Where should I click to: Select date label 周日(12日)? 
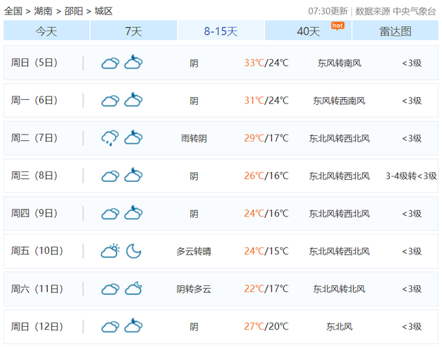point(37,327)
